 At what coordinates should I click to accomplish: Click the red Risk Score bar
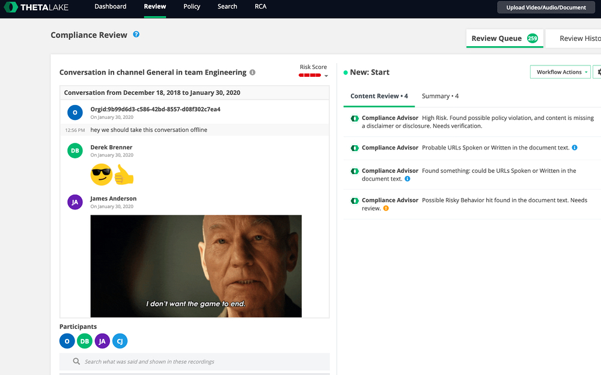pos(310,76)
